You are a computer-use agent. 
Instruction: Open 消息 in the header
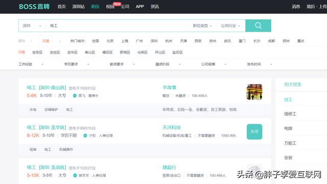click(296, 7)
